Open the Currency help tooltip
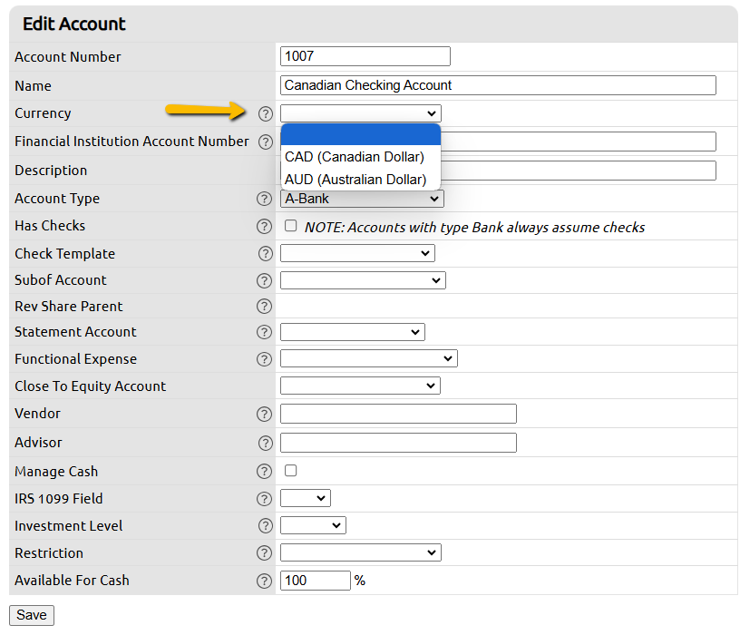Screen dimensions: 740x635 click(264, 114)
